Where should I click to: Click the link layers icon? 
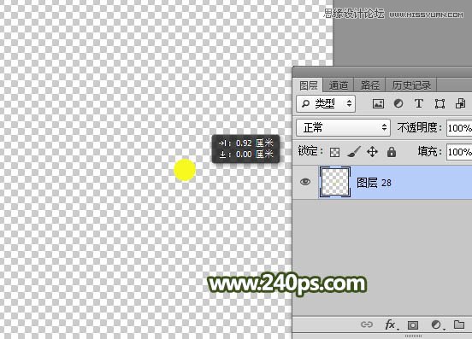click(x=366, y=324)
